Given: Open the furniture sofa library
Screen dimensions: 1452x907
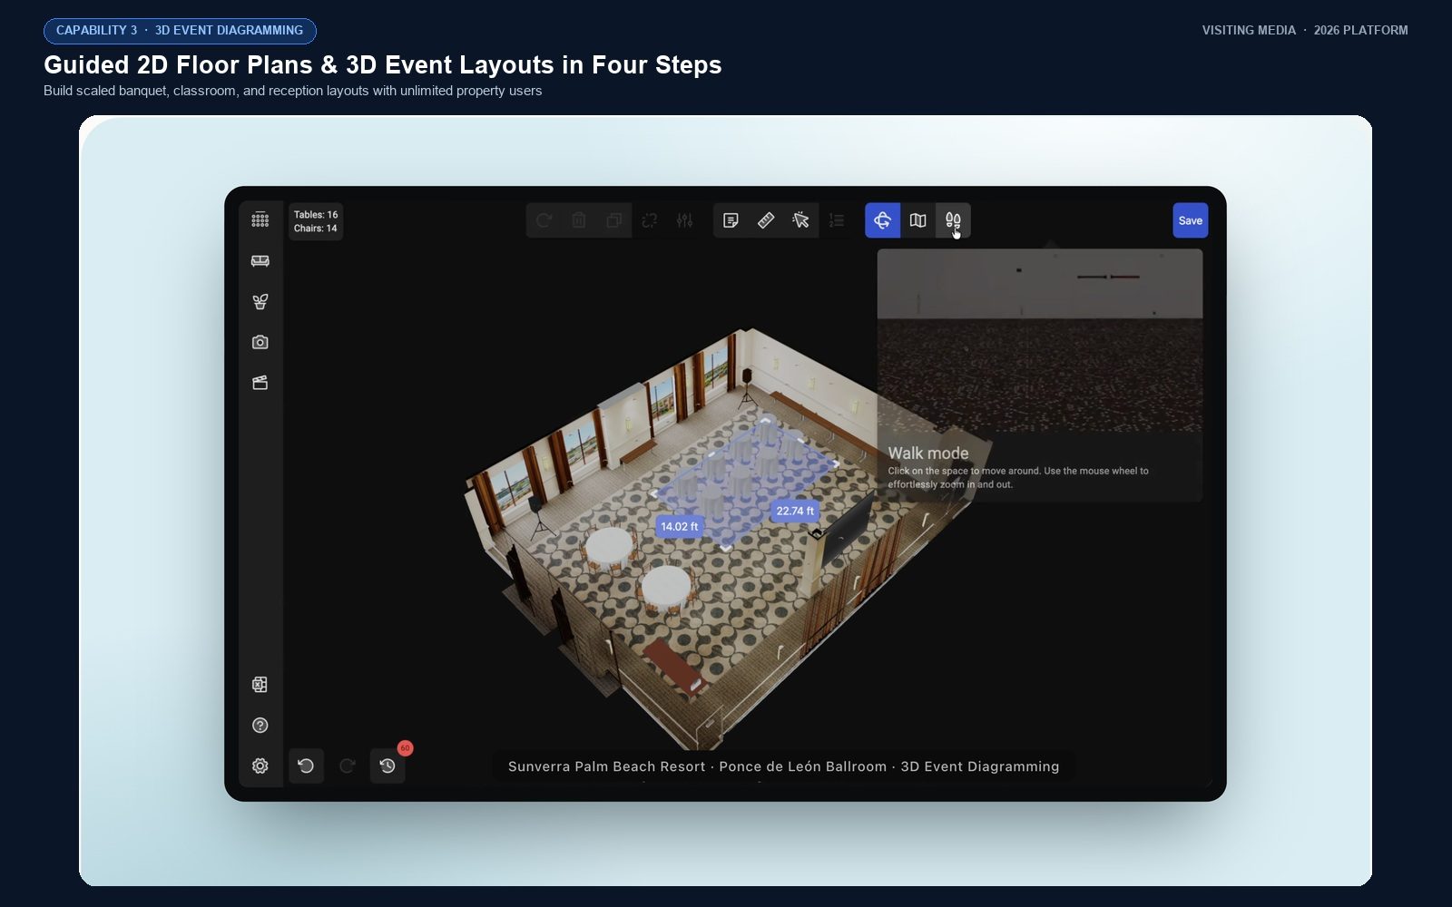Looking at the screenshot, I should pyautogui.click(x=260, y=261).
